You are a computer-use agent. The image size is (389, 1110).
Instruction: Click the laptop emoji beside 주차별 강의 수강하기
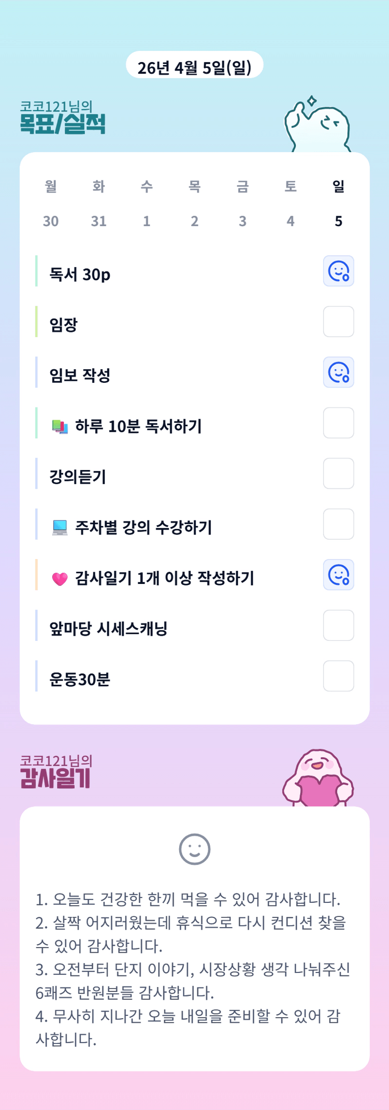[60, 527]
